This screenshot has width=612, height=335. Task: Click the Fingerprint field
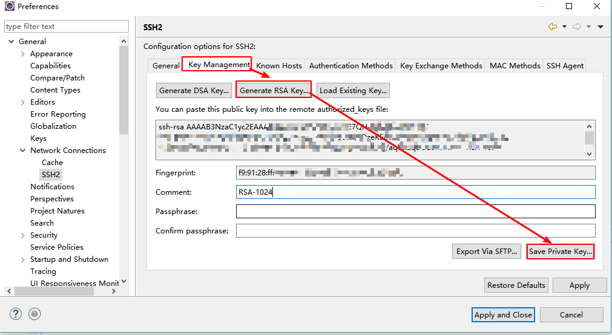[416, 172]
